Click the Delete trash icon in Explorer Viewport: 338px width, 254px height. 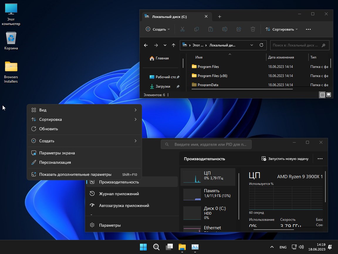[253, 29]
